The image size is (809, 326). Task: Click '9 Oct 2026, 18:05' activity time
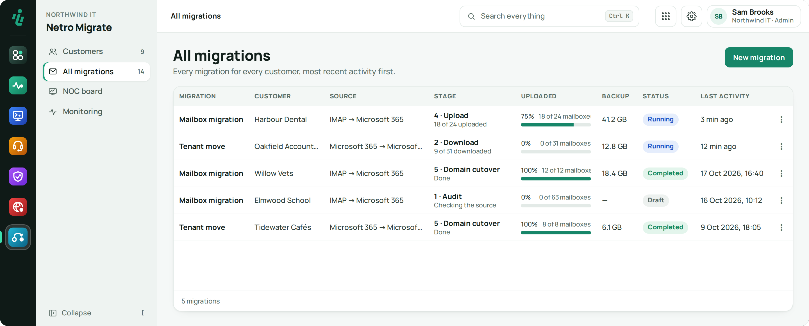[730, 228]
